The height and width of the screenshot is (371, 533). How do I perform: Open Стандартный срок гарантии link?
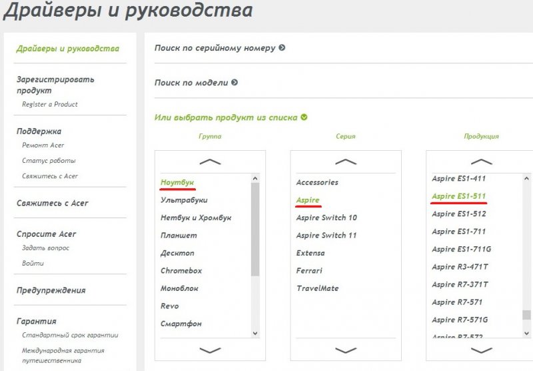[x=70, y=335]
